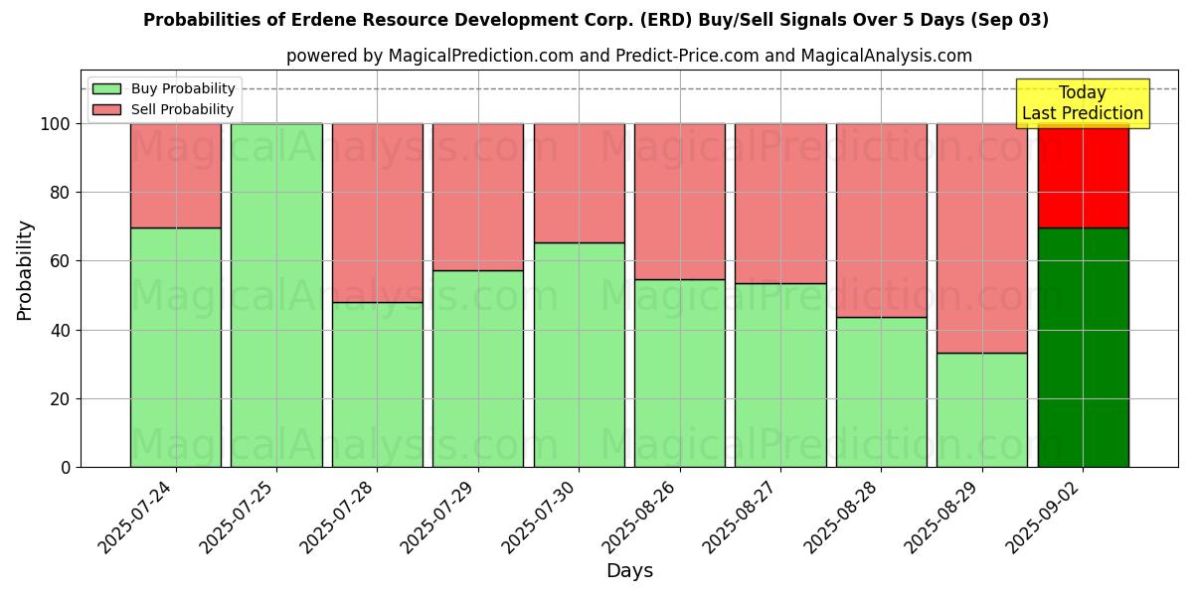
Task: Click the dark green bar for 2025-09-02
Action: point(1083,348)
